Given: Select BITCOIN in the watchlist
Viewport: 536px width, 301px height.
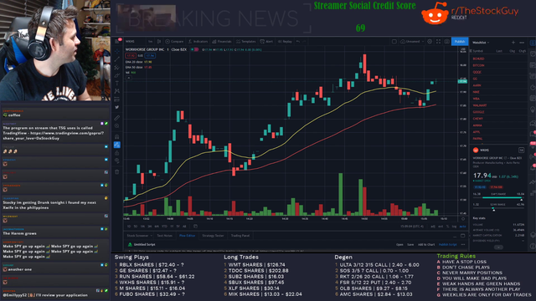Looking at the screenshot, I should click(x=478, y=65).
